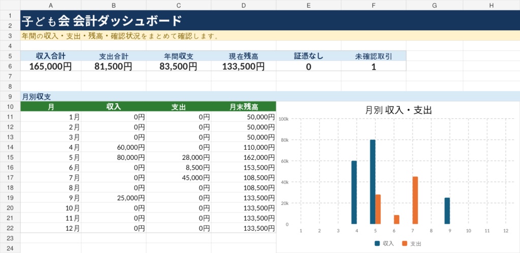
Task: Click the x-axis label 12 on chart
Action: tap(506, 231)
